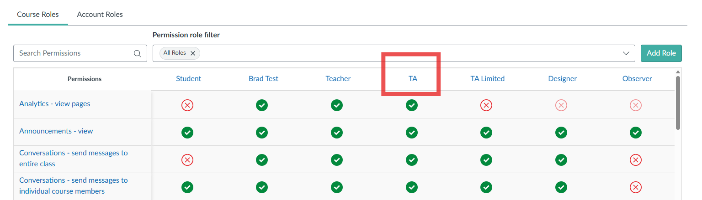Click Observer faded X icon for Analytics - view pages
Screen dimensions: 702x200
point(636,105)
